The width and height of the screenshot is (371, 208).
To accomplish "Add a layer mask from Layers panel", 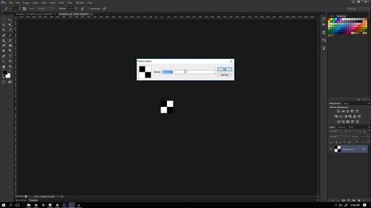I will coord(343,200).
